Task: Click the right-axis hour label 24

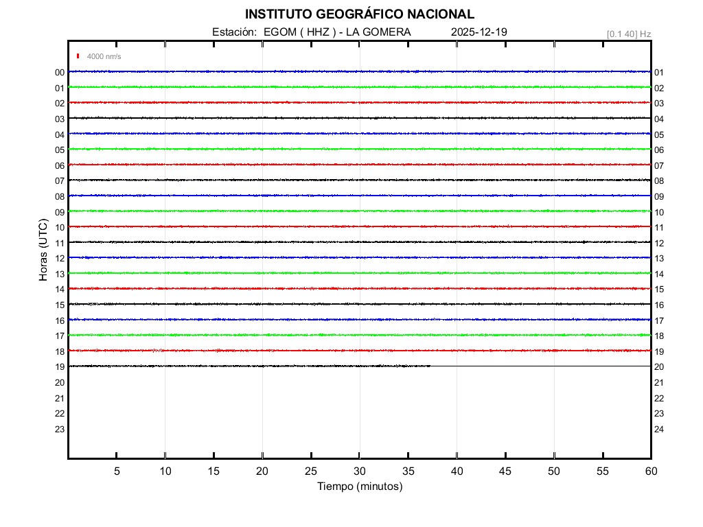Action: [659, 429]
